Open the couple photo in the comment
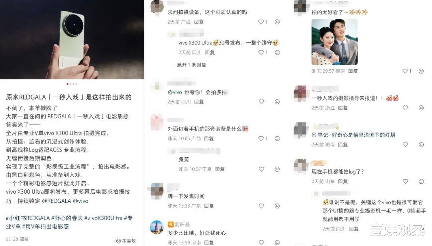This screenshot has height=246, width=432. (334, 42)
